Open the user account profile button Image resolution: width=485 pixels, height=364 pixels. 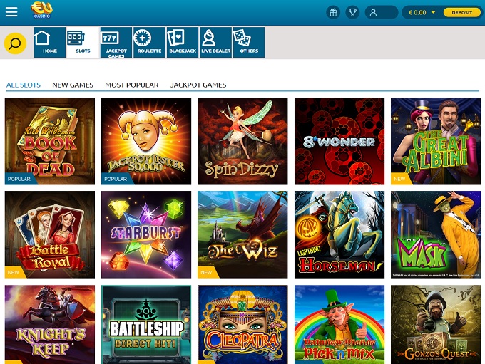pos(381,12)
